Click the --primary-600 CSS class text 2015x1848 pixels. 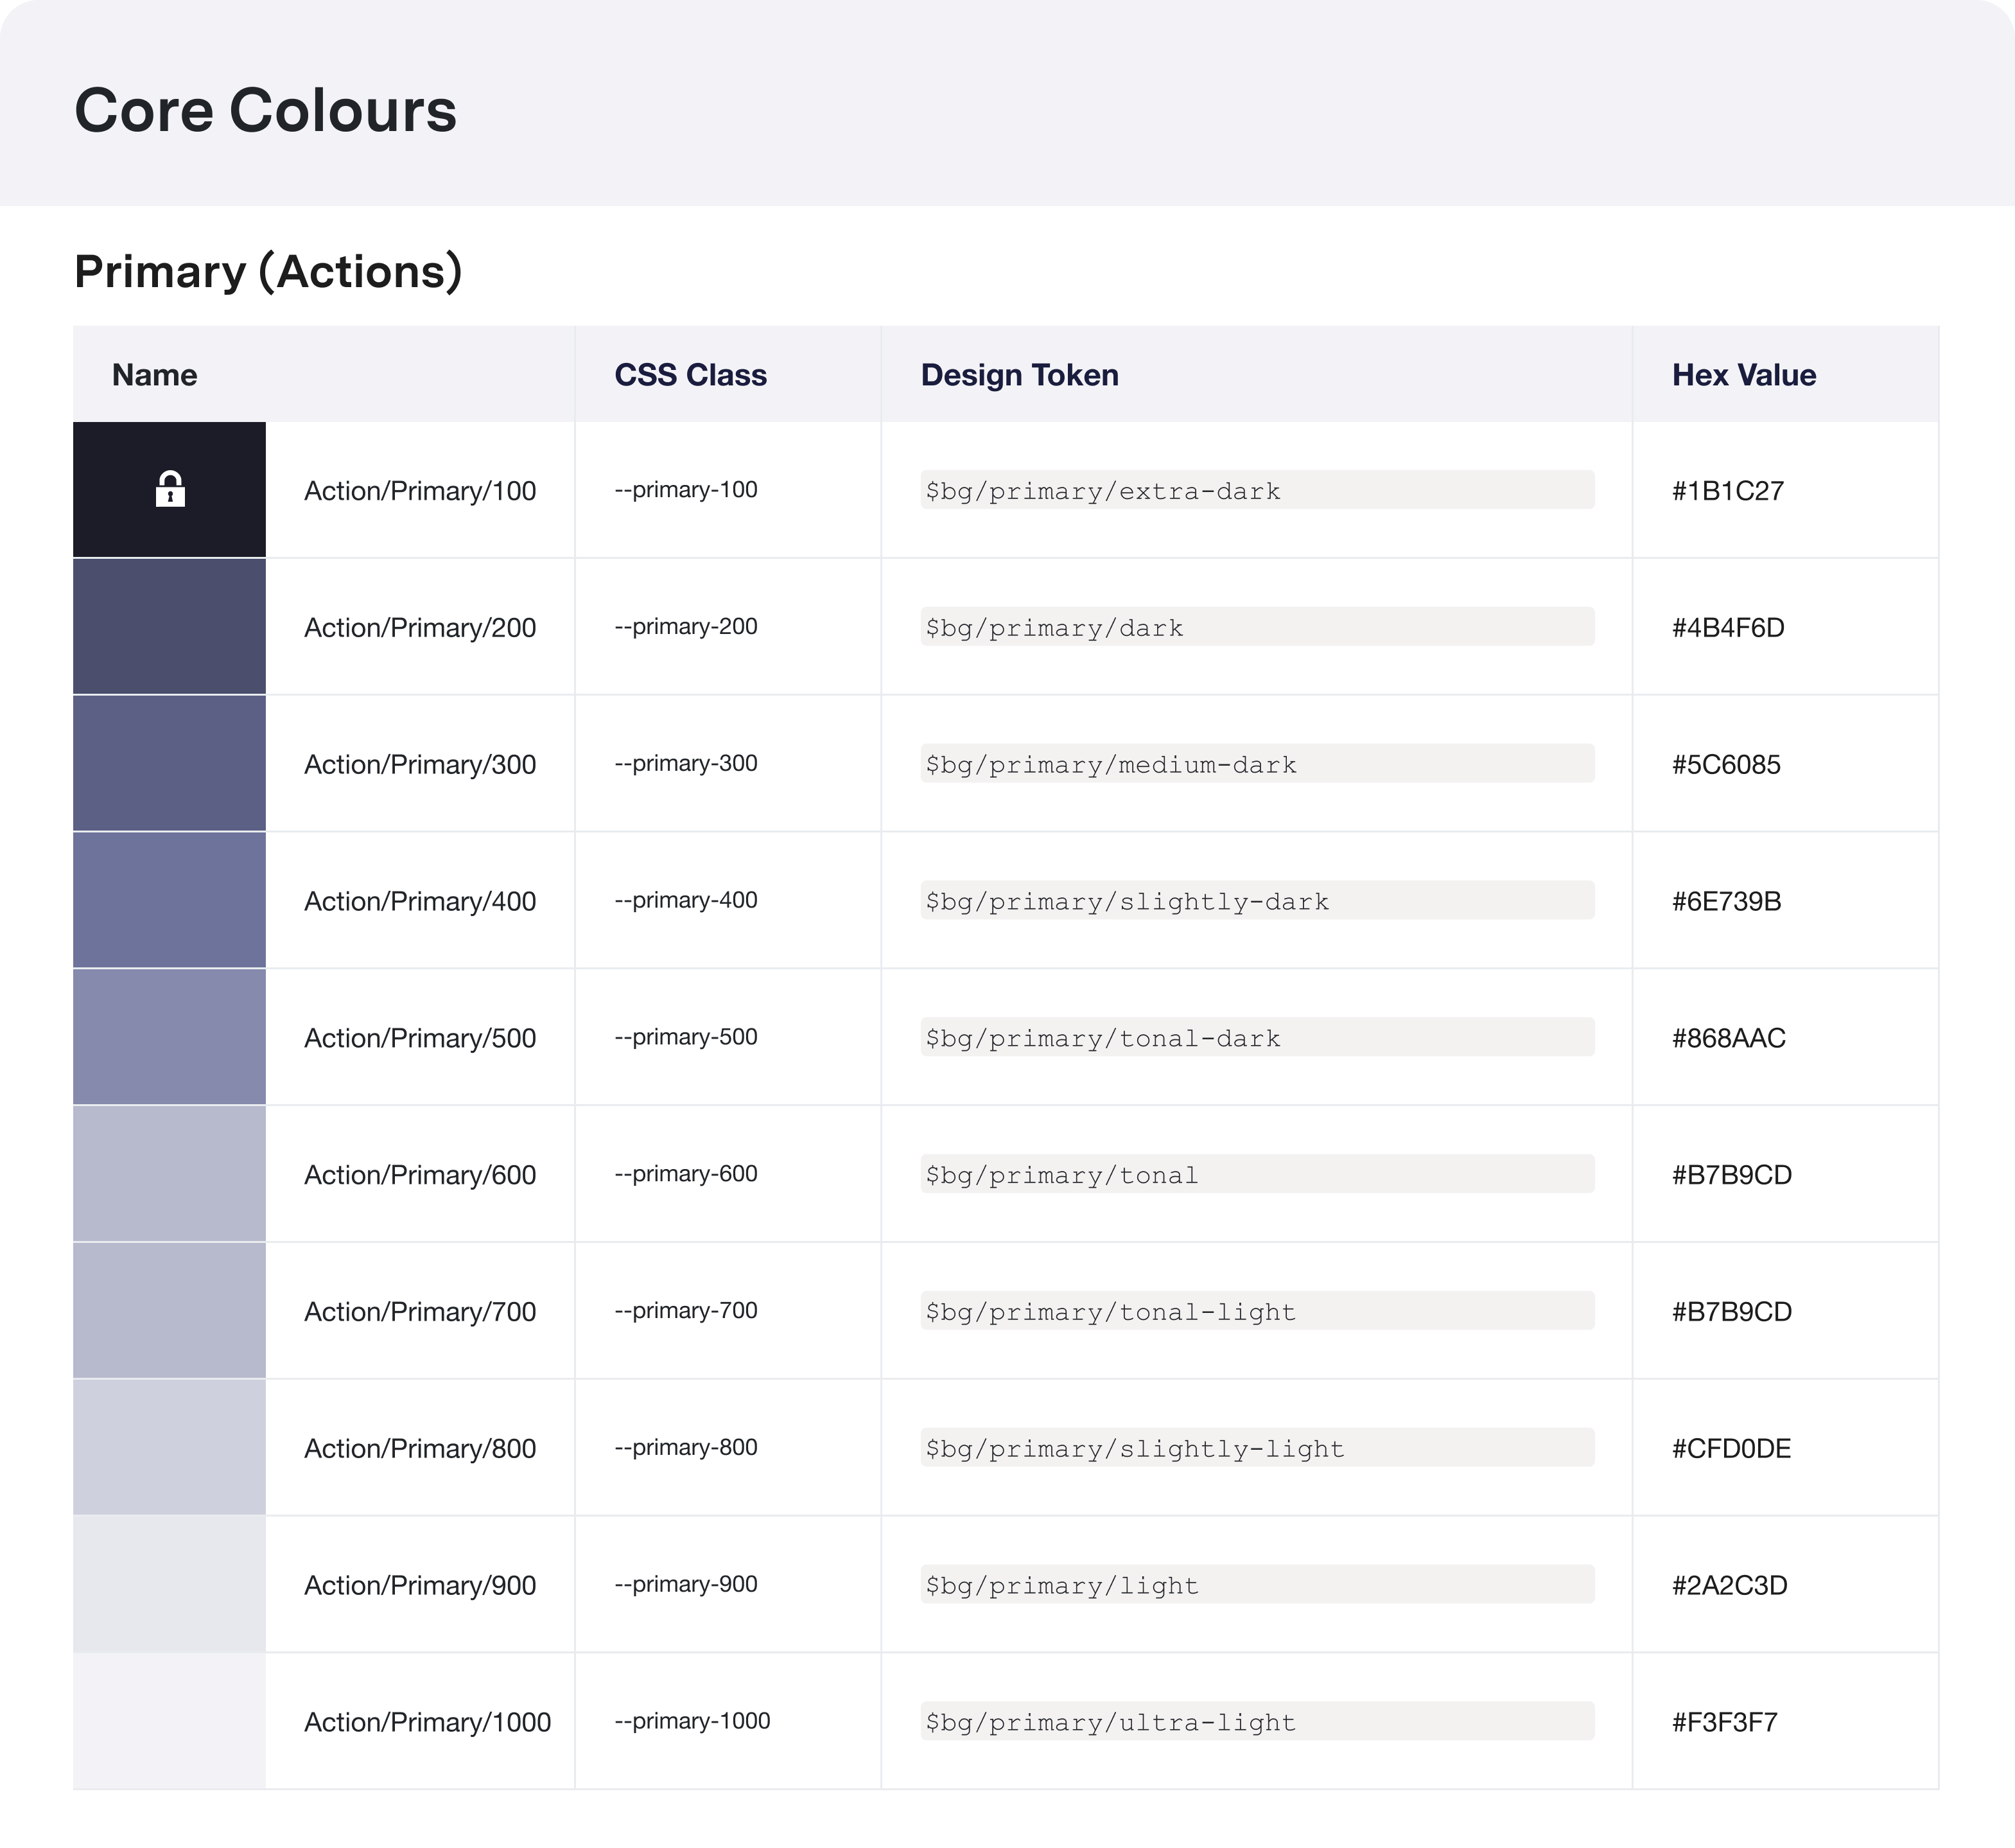[686, 1174]
